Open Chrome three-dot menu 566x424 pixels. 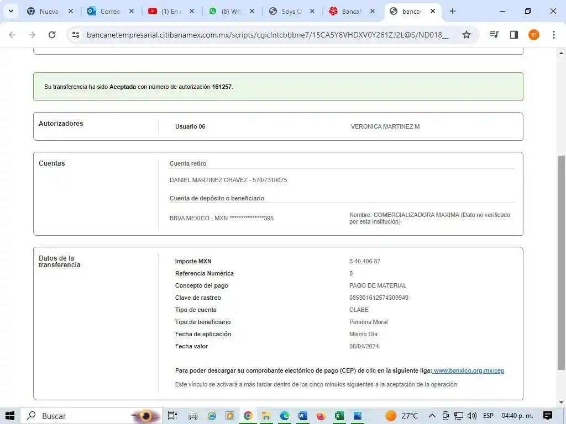(553, 35)
